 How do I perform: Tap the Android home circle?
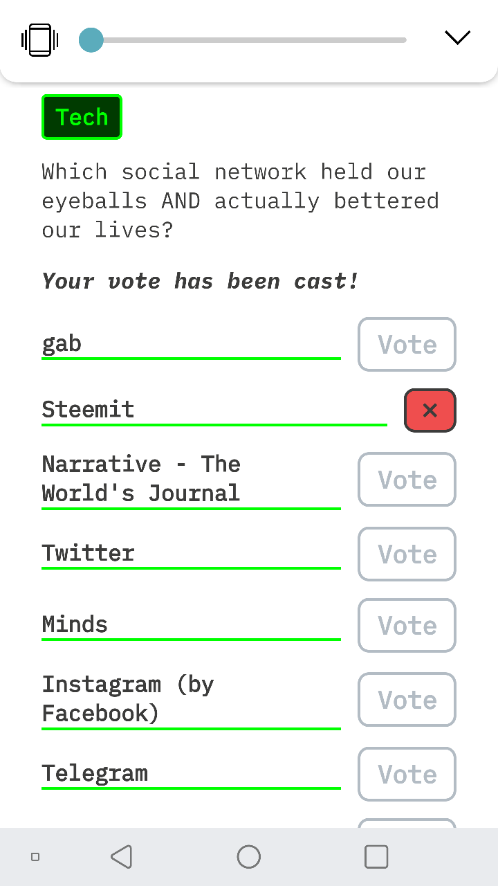[x=249, y=857]
